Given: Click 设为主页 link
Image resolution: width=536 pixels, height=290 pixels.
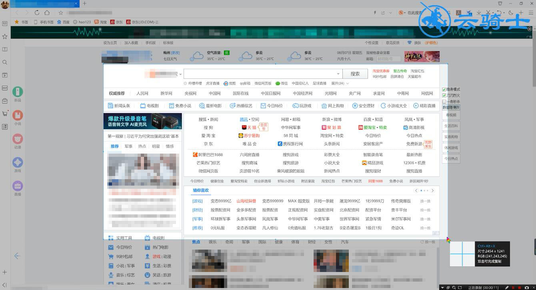Looking at the screenshot, I should (x=110, y=43).
